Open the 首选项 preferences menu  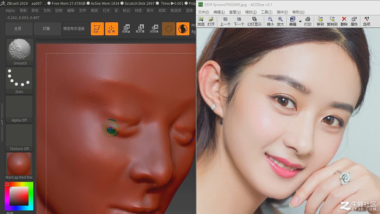(x=175, y=10)
